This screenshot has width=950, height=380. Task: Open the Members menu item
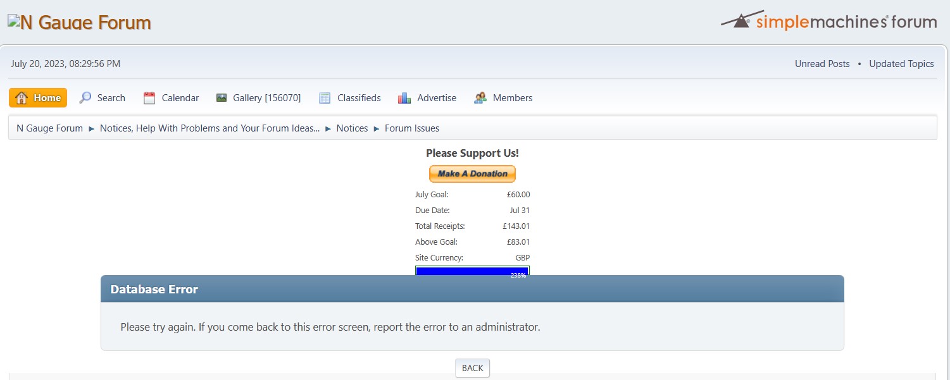click(512, 98)
